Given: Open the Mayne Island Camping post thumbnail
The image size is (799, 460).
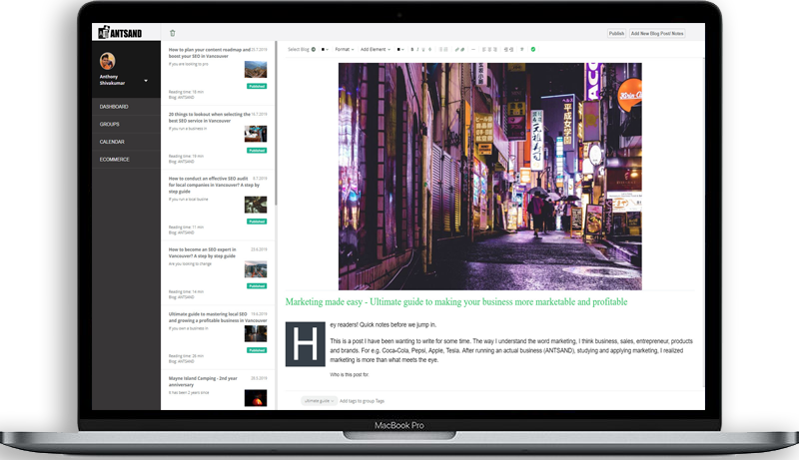Looking at the screenshot, I should (x=256, y=397).
